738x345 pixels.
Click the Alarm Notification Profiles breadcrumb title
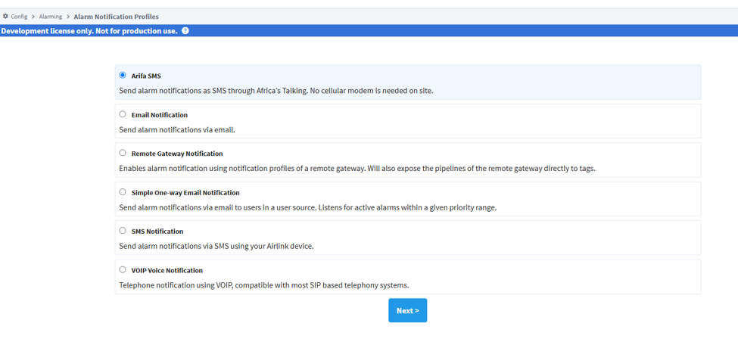[117, 17]
